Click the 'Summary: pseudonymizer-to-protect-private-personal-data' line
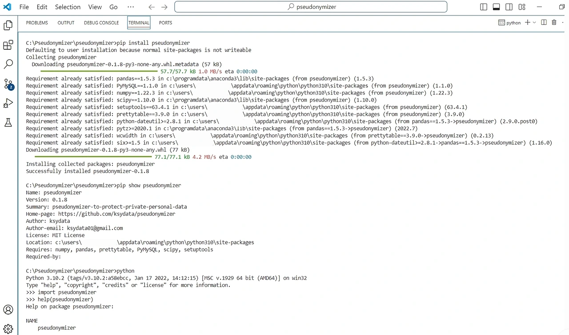Image resolution: width=569 pixels, height=335 pixels. pyautogui.click(x=106, y=207)
